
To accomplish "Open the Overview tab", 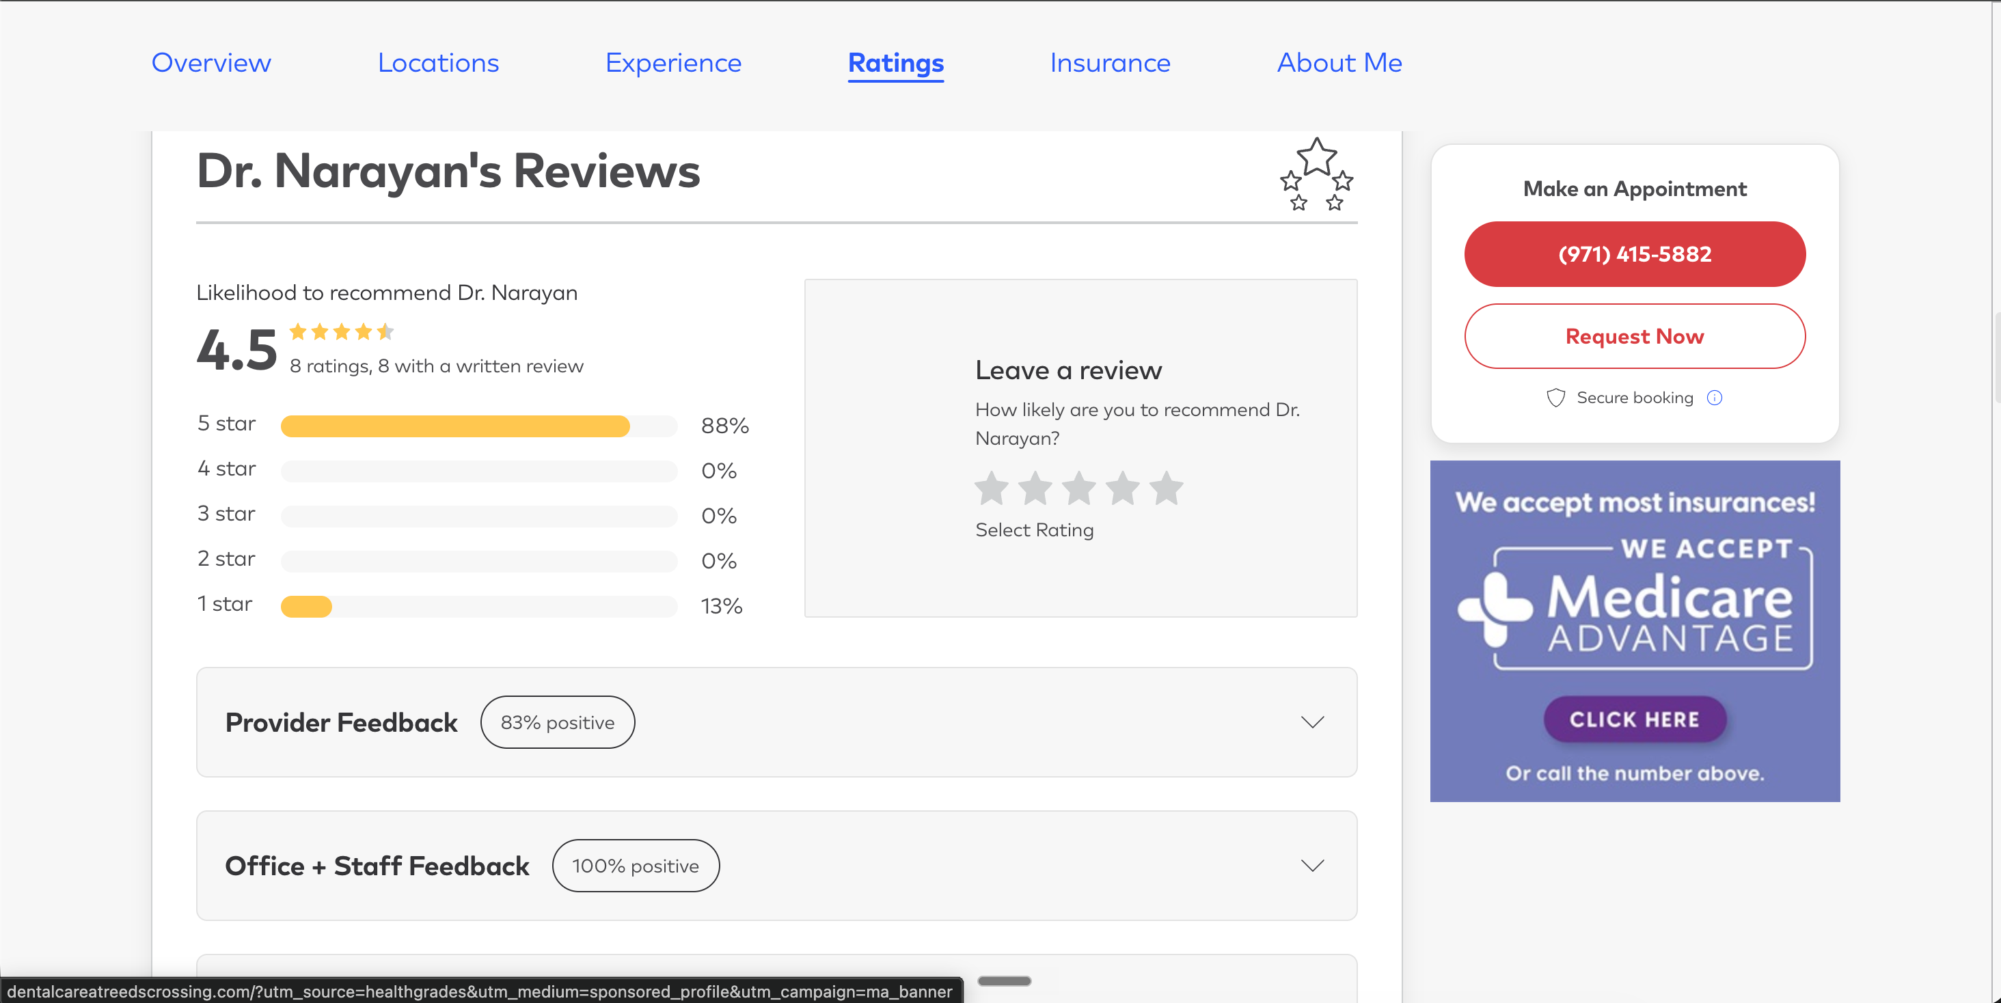I will click(211, 63).
